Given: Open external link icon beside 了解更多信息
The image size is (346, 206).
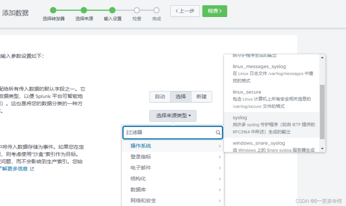Looking at the screenshot, I should [x=32, y=169].
